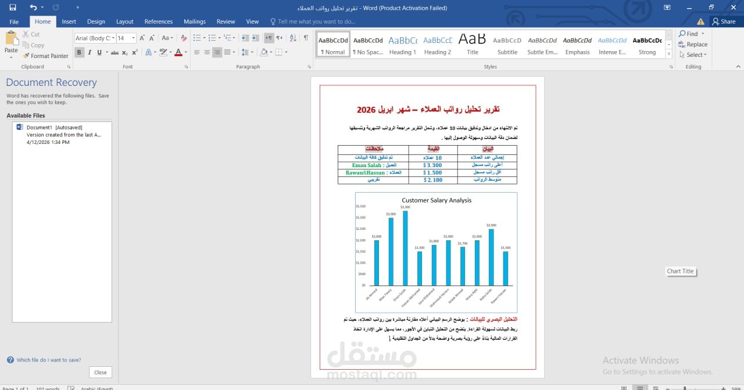The image size is (744, 390).
Task: Toggle center paragraph alignment
Action: pos(207,52)
